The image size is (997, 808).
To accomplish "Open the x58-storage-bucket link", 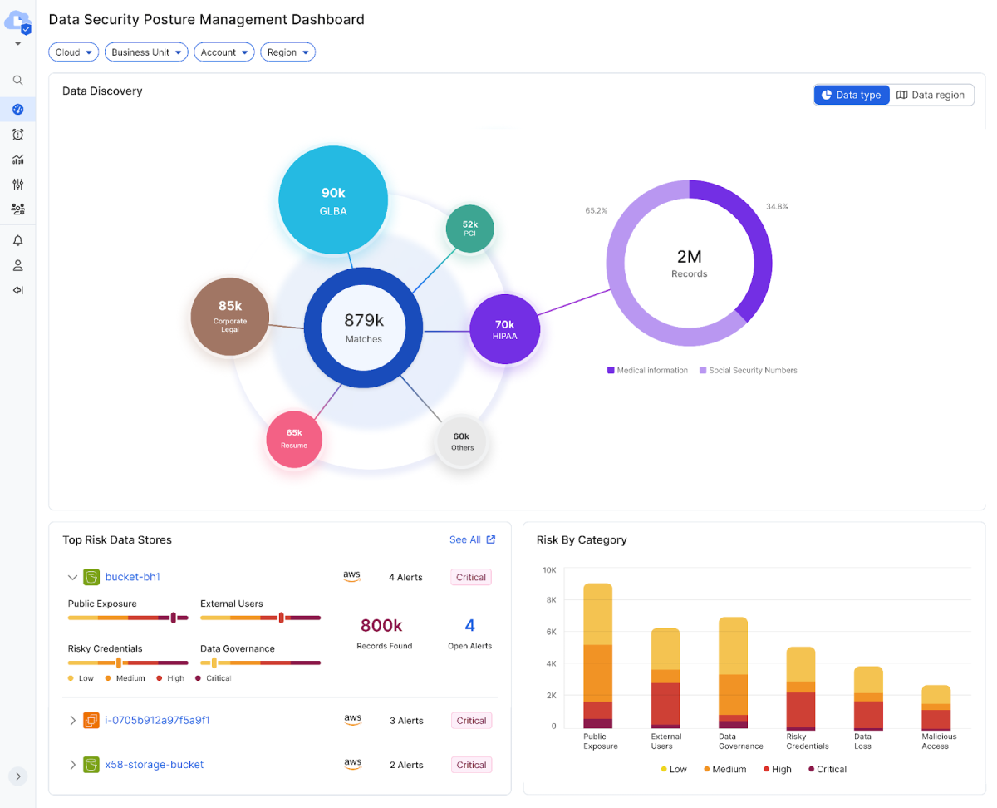I will coord(154,764).
